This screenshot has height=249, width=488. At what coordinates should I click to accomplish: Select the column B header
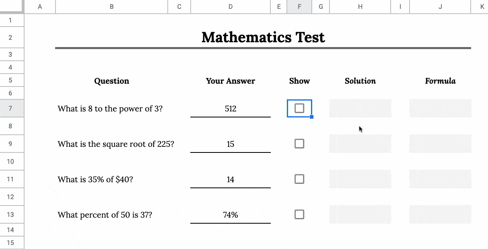(x=111, y=6)
